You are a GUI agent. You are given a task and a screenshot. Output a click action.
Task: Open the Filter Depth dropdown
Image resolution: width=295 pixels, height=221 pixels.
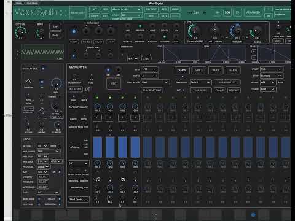click(78, 200)
